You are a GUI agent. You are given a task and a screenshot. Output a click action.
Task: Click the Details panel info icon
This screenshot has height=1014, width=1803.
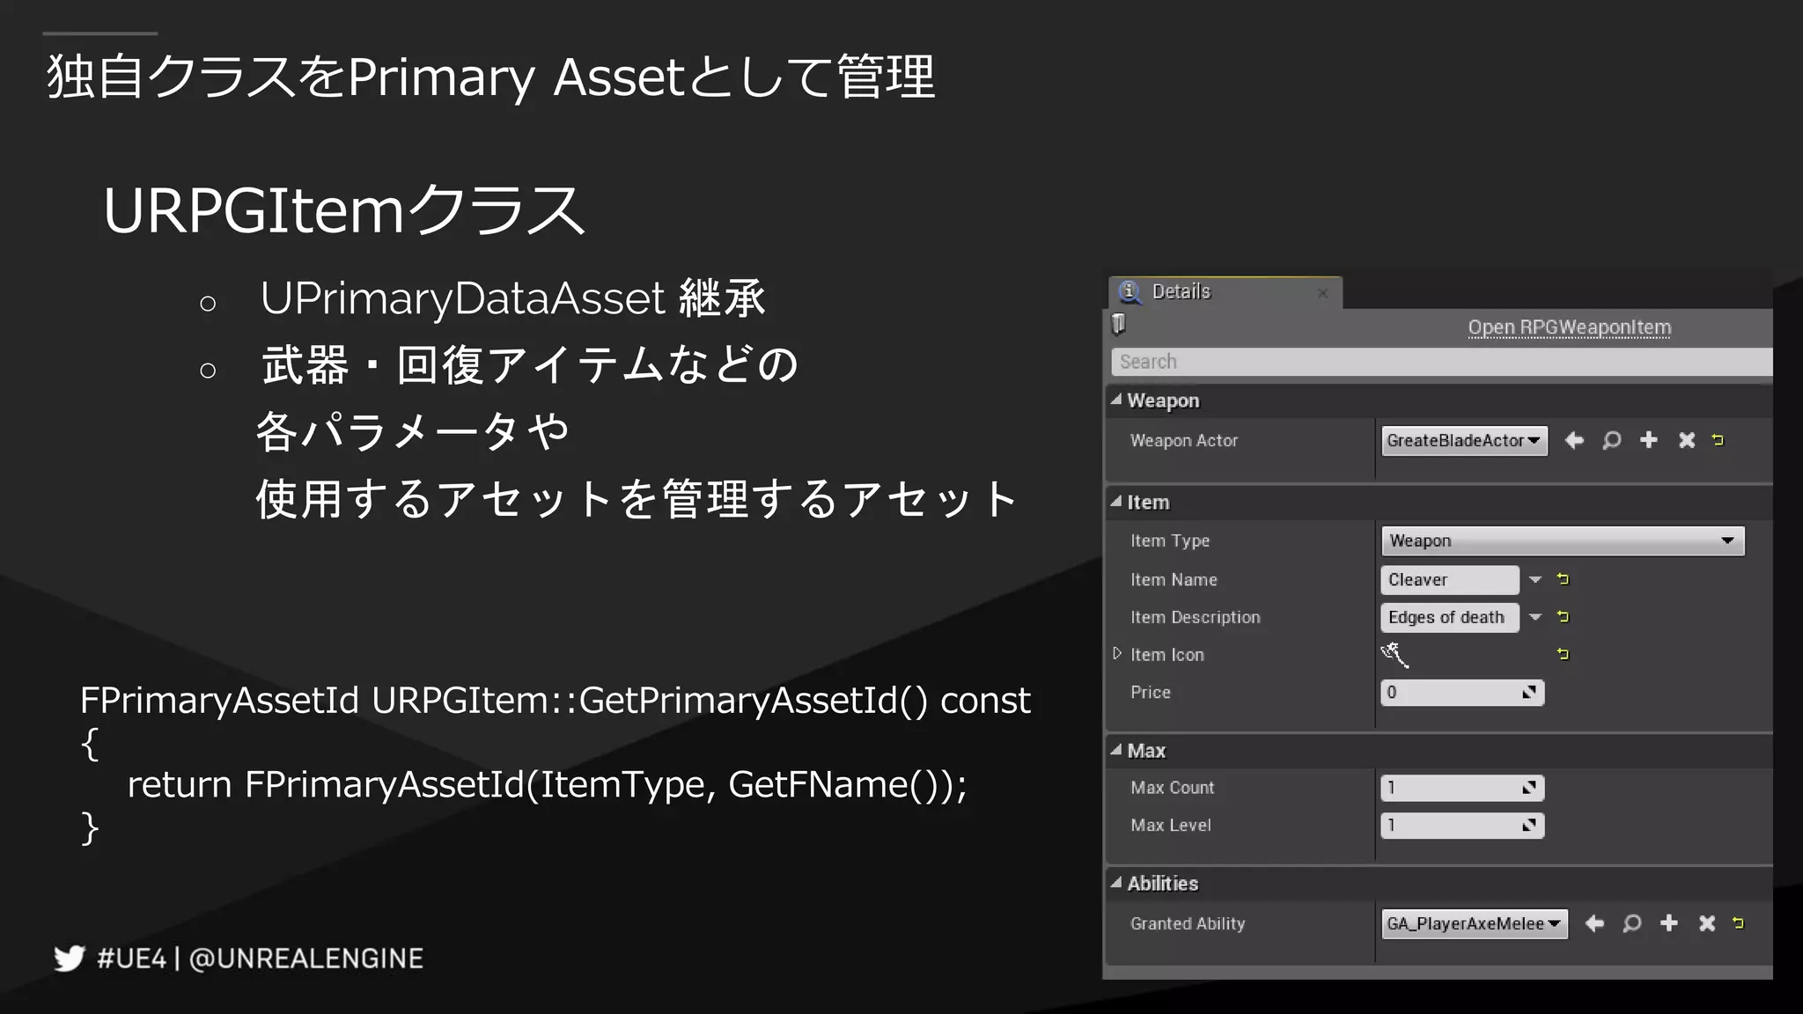(x=1130, y=291)
